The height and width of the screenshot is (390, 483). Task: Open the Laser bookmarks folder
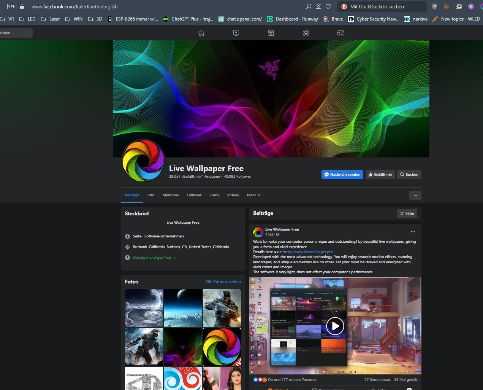[50, 19]
